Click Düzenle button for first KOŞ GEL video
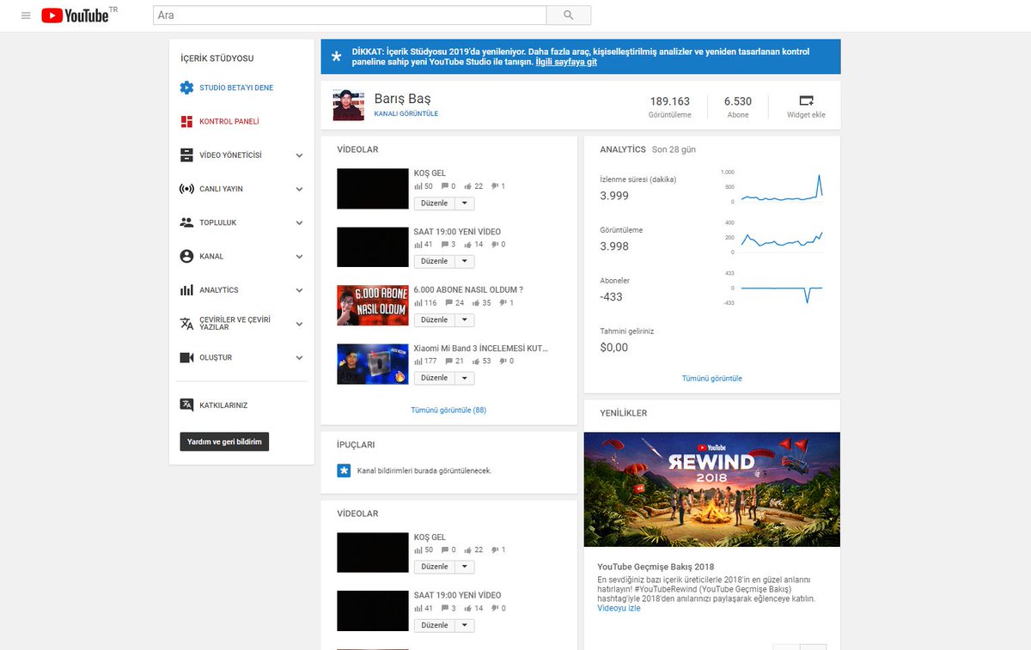 tap(434, 204)
